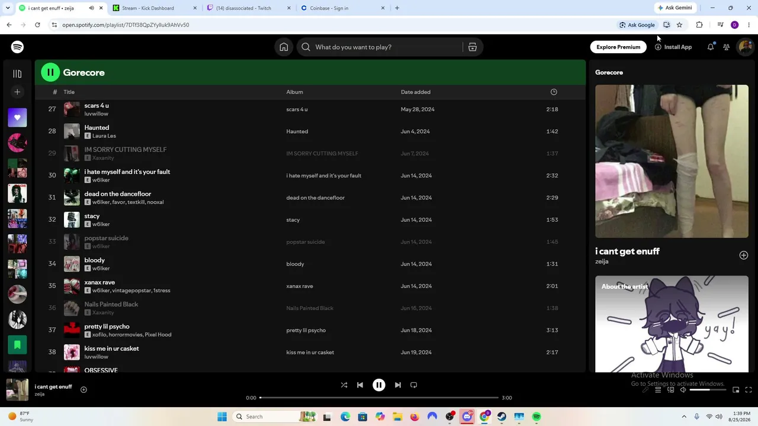Open the Haunted album link
758x426 pixels.
pos(297,131)
